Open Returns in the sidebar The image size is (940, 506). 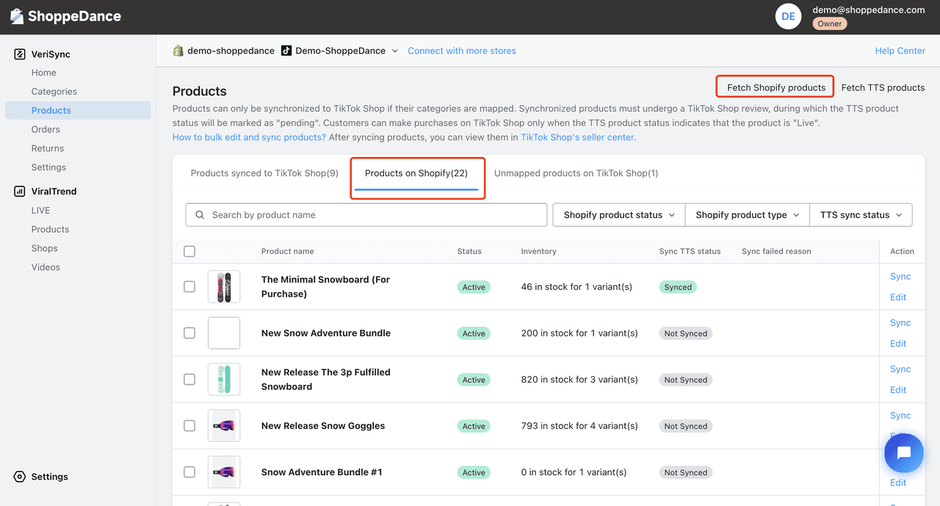(48, 148)
